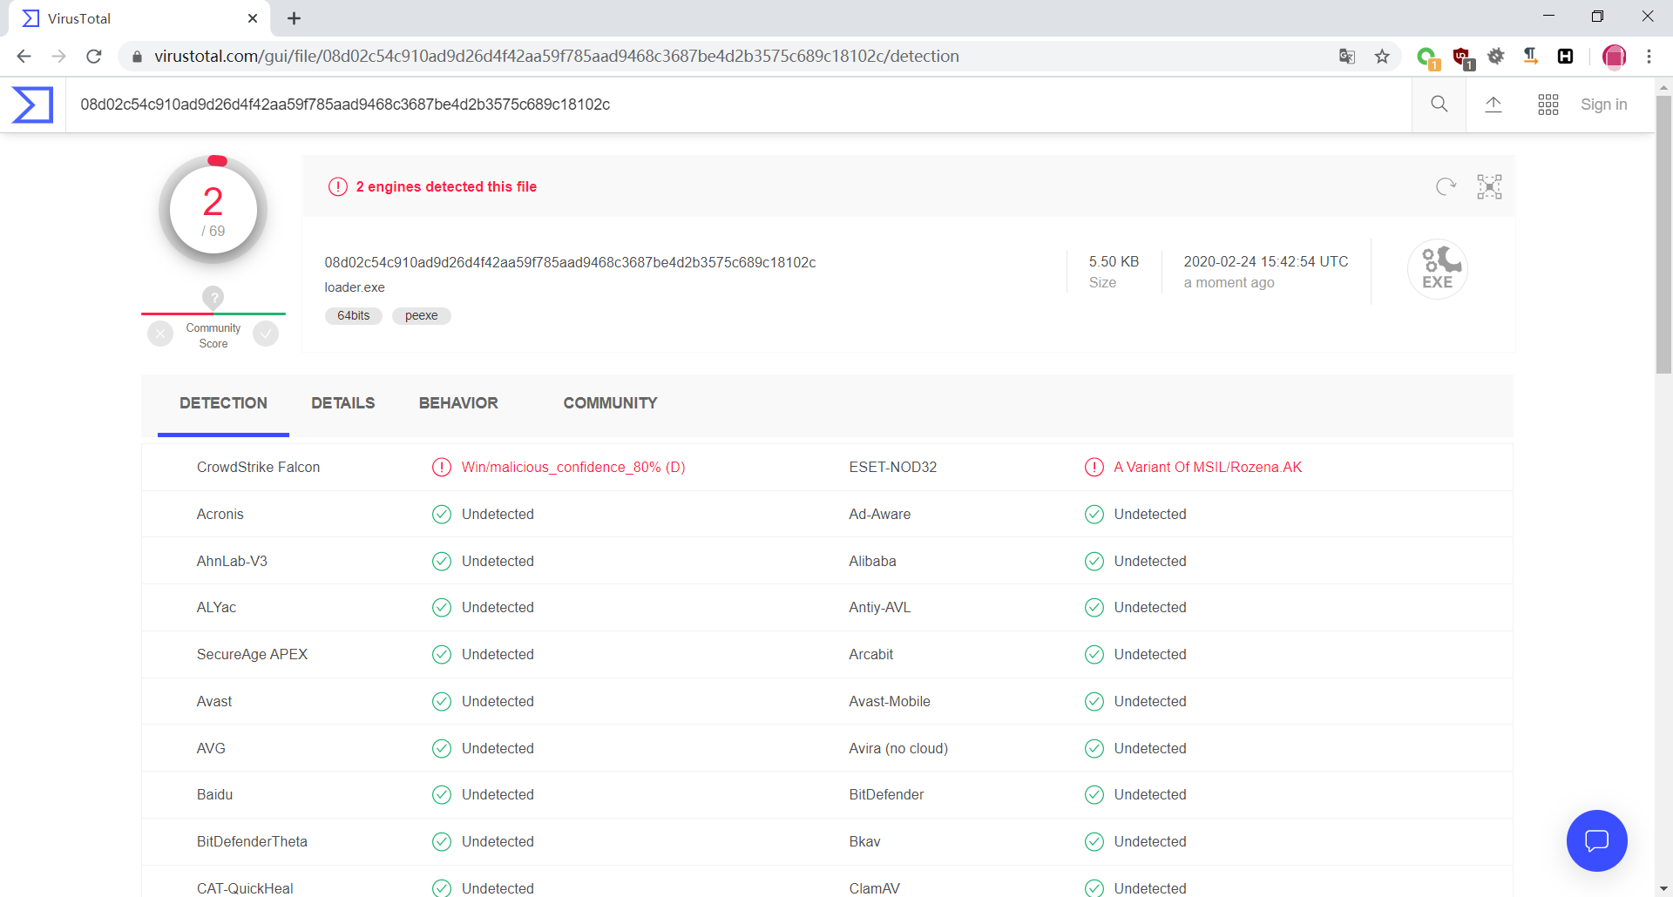
Task: Click the upload file icon
Action: pyautogui.click(x=1494, y=105)
